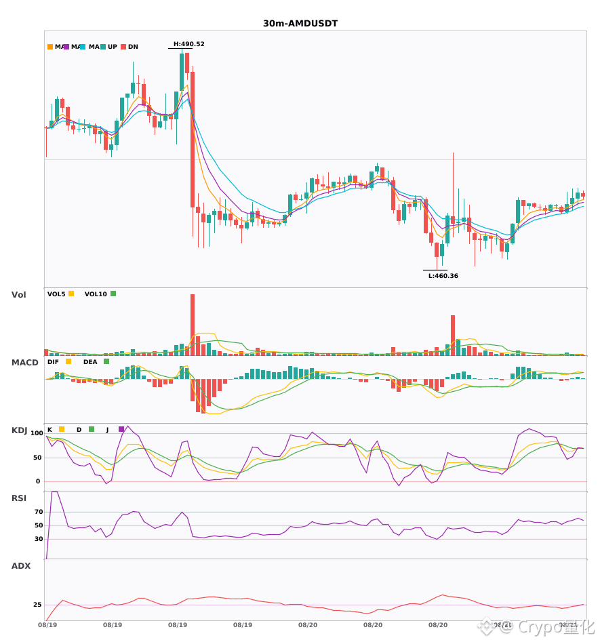The height and width of the screenshot is (644, 600).
Task: Click the orange MA legend swatch
Action: [50, 47]
